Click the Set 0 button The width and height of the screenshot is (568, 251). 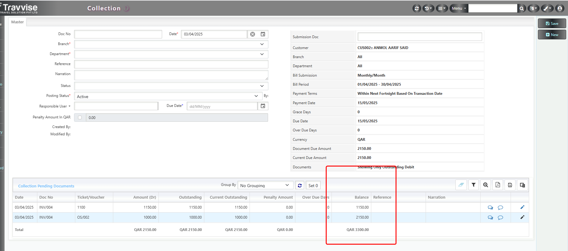(313, 186)
